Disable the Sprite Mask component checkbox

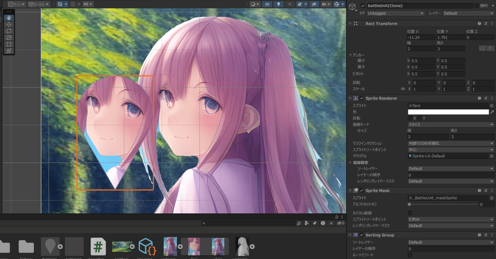[362, 191]
